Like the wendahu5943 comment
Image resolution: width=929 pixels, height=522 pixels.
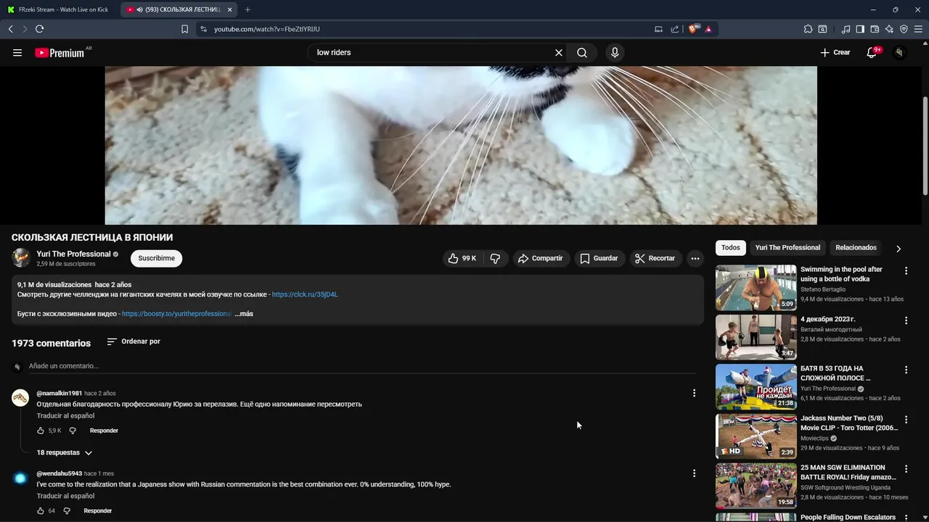(41, 511)
